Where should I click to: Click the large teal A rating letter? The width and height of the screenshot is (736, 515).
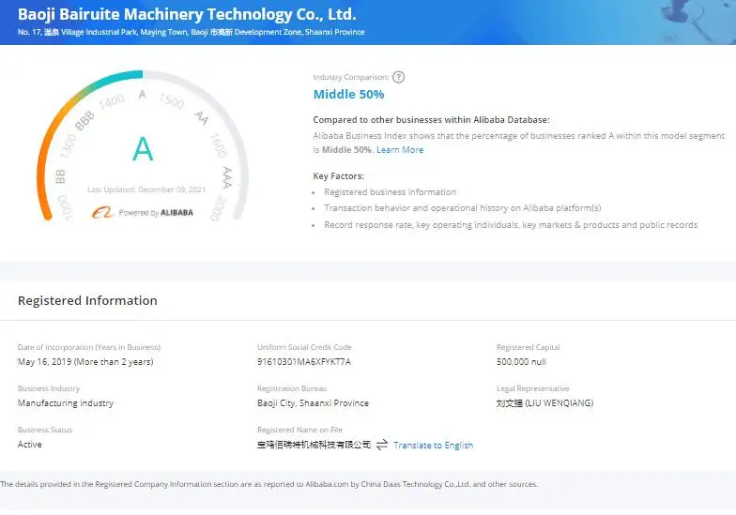click(143, 148)
